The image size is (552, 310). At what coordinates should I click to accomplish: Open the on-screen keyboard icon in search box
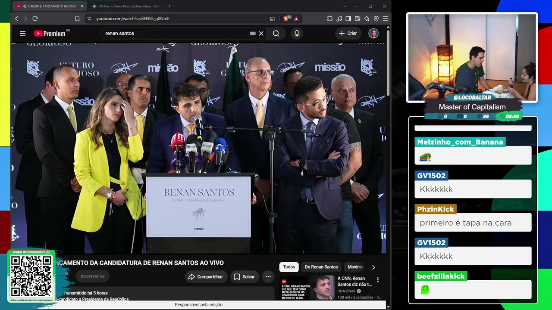253,33
